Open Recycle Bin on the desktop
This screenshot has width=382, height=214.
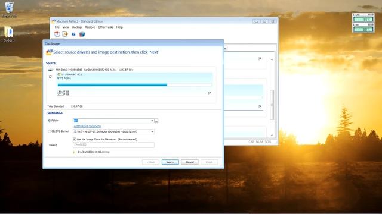[9, 10]
